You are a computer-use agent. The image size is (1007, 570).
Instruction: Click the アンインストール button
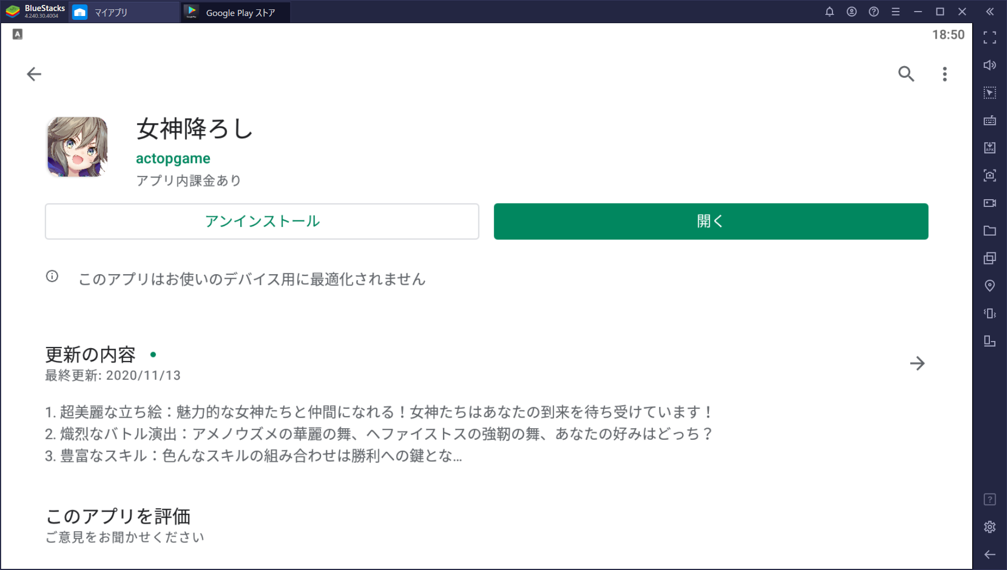point(262,221)
